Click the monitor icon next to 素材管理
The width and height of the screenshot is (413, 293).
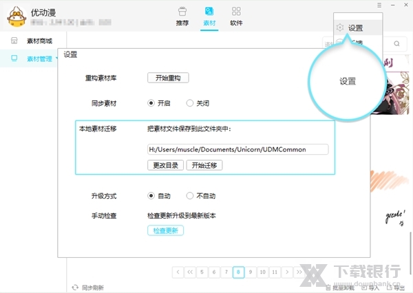click(x=14, y=58)
